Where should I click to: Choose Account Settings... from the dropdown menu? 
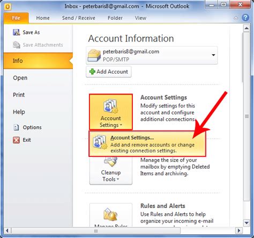click(147, 144)
